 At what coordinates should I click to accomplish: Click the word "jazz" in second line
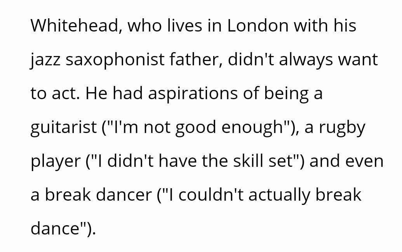pyautogui.click(x=45, y=59)
